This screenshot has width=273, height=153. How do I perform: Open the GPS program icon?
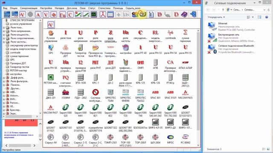click(x=51, y=49)
